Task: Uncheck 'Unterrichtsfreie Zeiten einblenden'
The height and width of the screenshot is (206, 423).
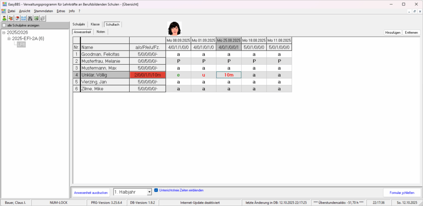Action: click(156, 190)
